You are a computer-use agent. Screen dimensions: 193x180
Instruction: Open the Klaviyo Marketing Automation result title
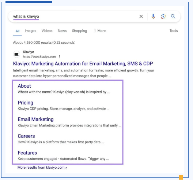point(83,64)
